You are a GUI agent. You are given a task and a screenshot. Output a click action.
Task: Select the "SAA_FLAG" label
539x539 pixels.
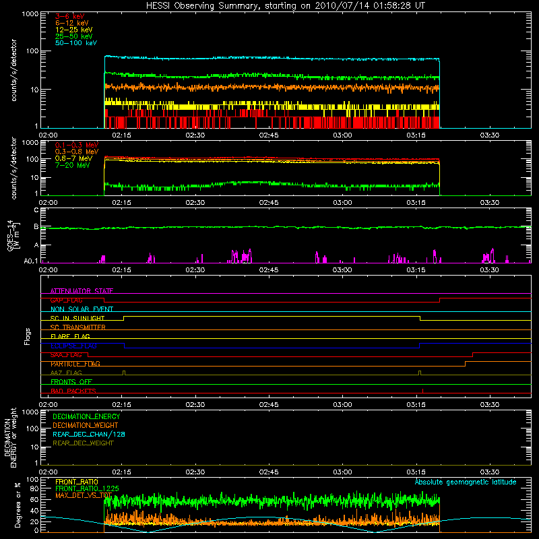tap(66, 355)
